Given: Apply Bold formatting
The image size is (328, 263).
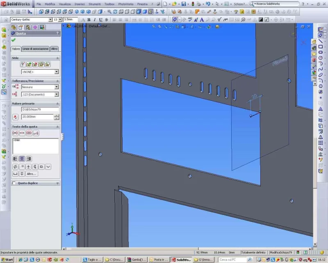Looking at the screenshot, I should point(89,20).
